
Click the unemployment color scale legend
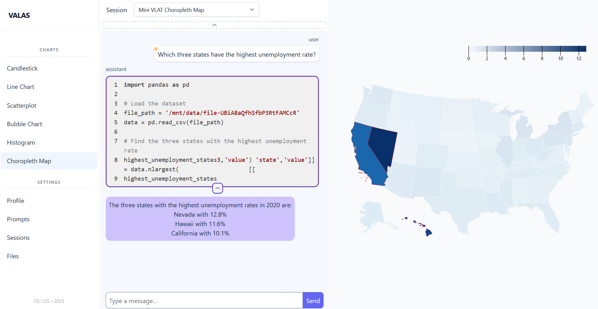point(527,49)
